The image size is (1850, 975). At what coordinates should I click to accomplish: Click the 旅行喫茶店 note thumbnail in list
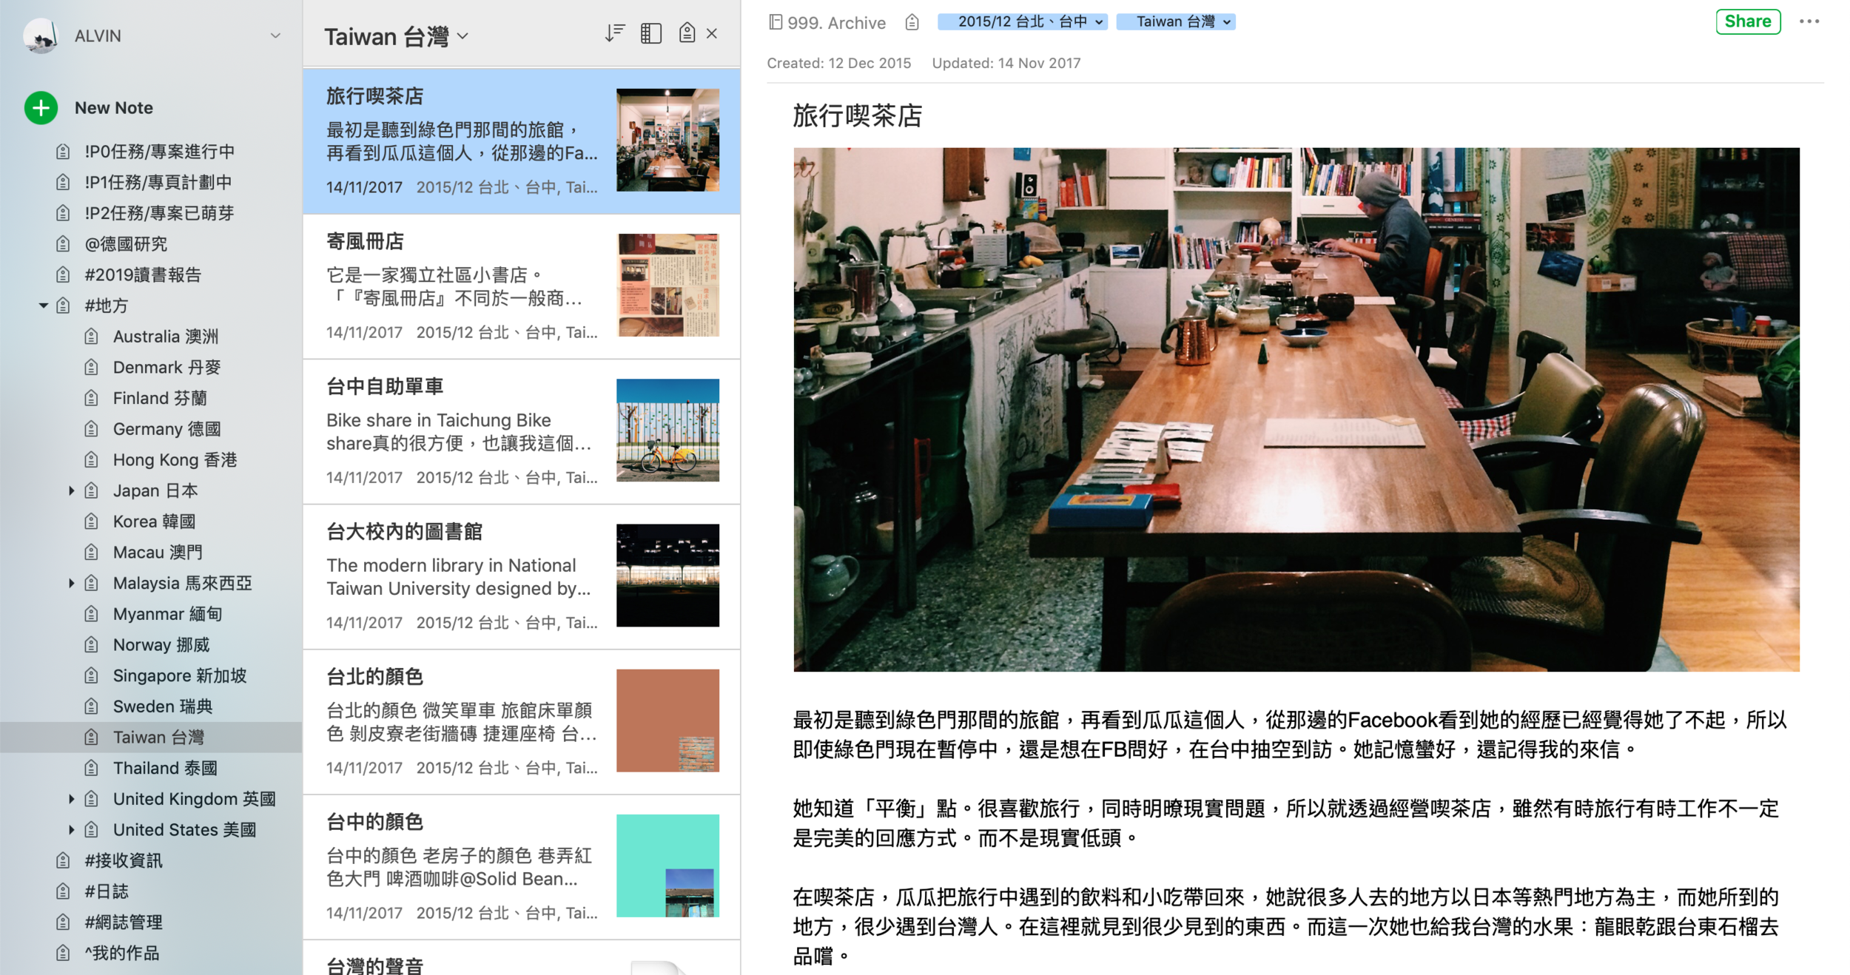(667, 140)
